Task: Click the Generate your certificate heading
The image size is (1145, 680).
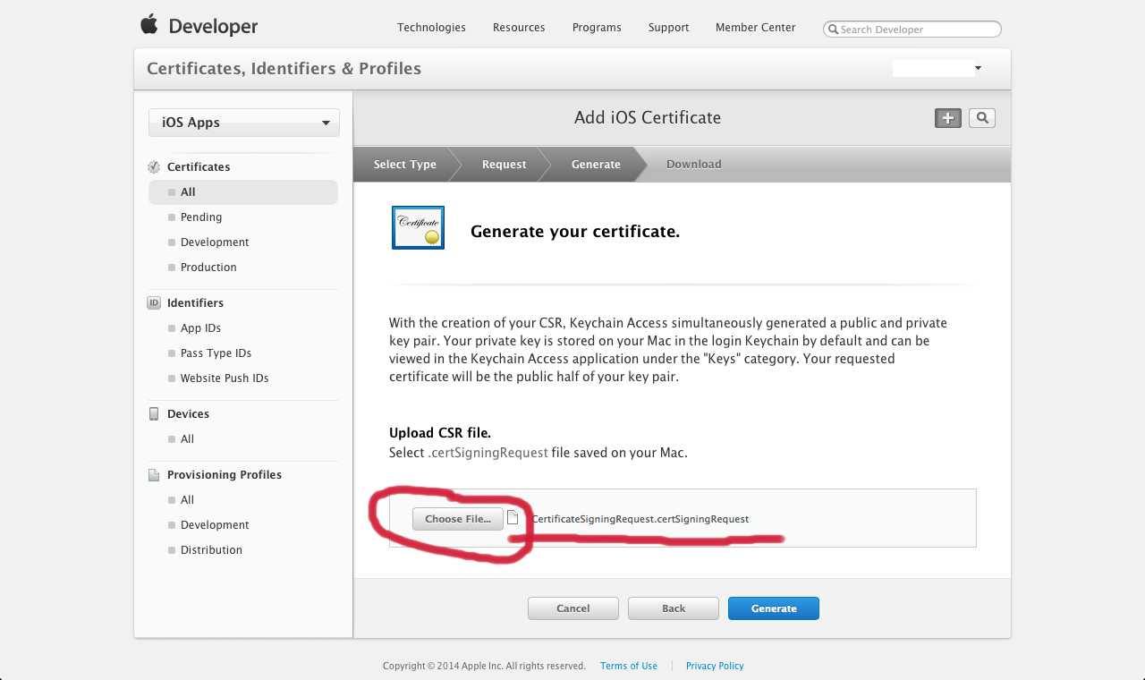Action: click(575, 232)
